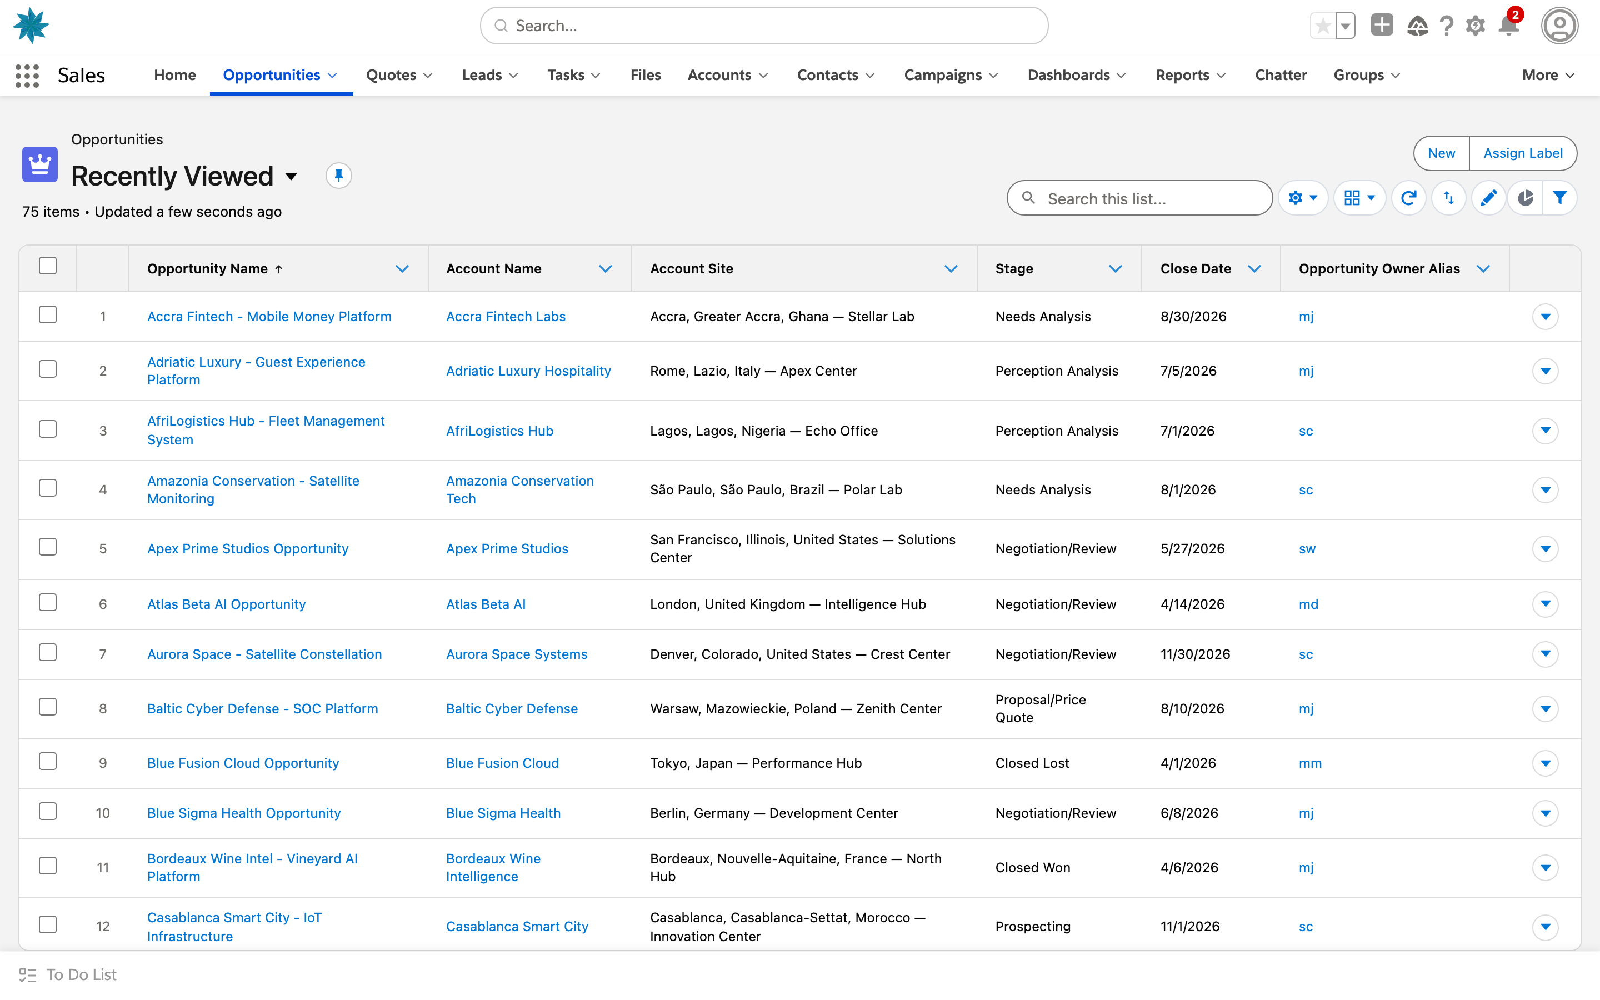Screen dimensions: 1600x1000
Task: Check the Blue Sigma Health row checkbox
Action: pos(48,811)
